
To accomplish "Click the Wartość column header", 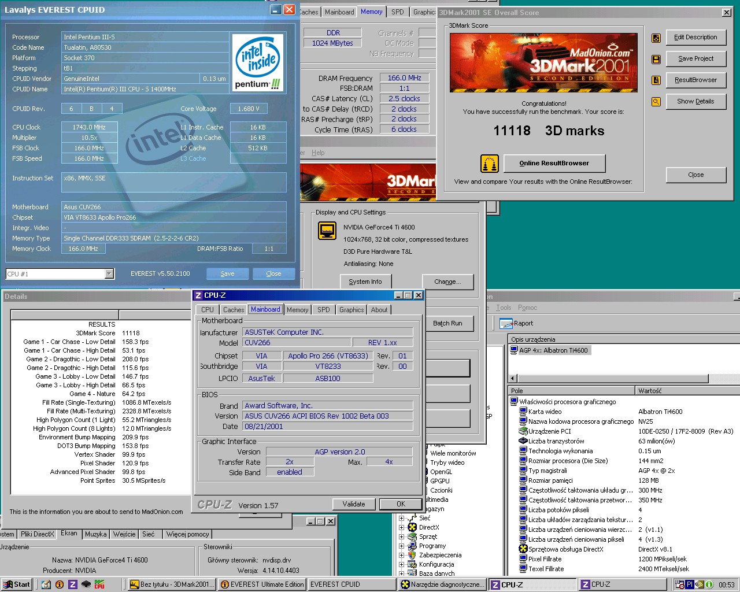I will click(x=687, y=391).
